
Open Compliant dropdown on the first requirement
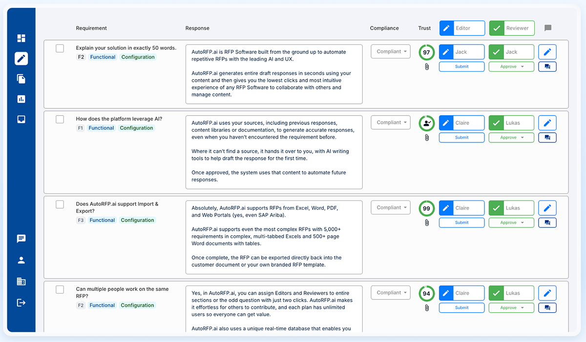391,51
